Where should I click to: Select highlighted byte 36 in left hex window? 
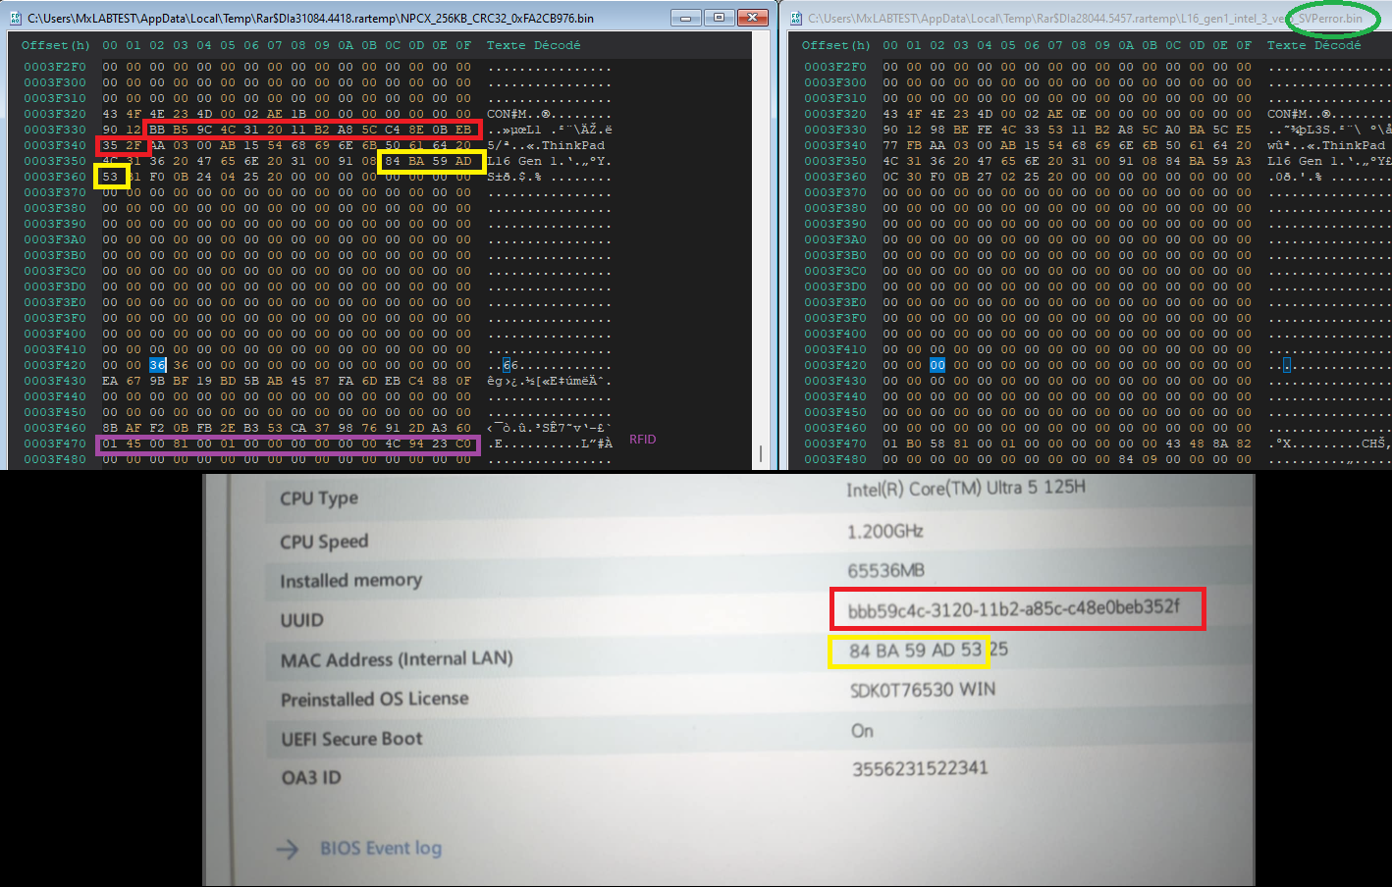(x=157, y=365)
